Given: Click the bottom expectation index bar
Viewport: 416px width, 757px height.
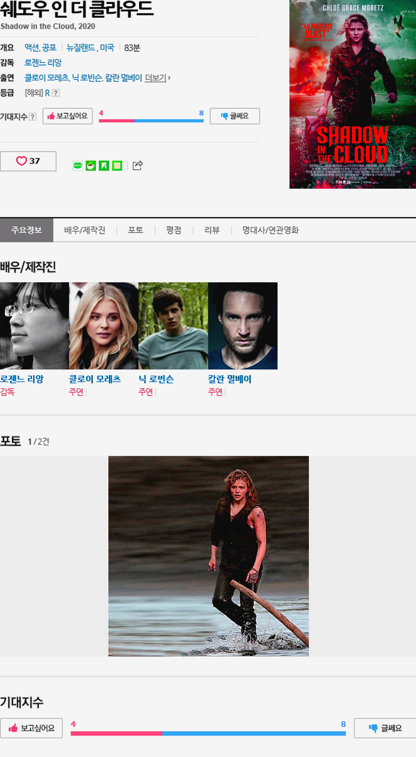Looking at the screenshot, I should coord(208,733).
